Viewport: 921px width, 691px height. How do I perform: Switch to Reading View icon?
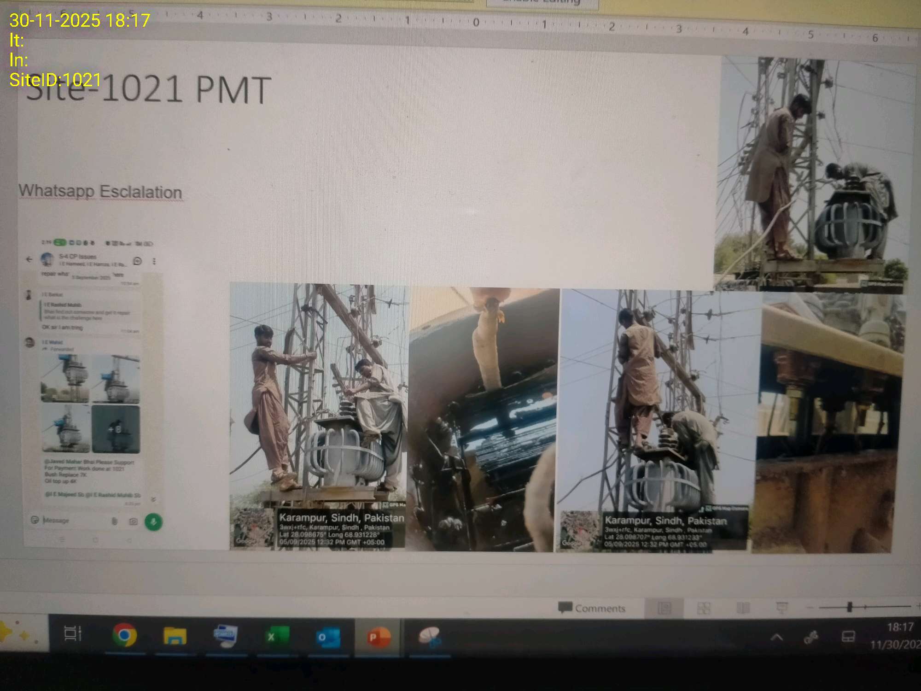[743, 608]
